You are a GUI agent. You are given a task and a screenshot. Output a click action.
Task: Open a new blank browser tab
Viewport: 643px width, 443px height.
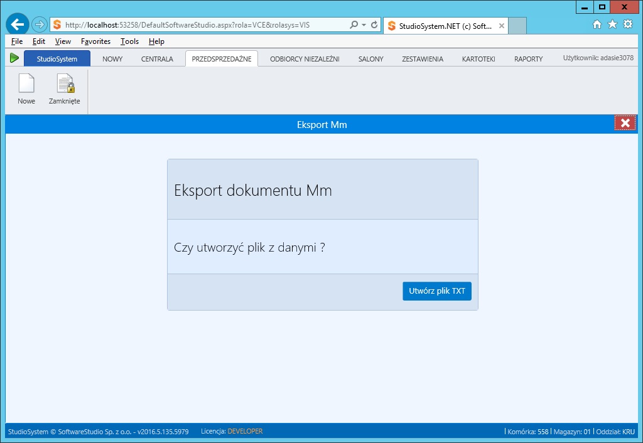point(517,26)
